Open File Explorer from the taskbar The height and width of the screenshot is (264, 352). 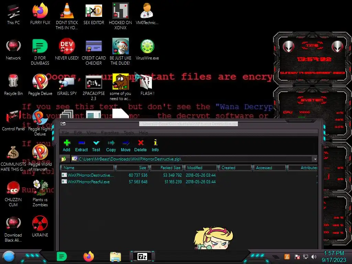115,256
